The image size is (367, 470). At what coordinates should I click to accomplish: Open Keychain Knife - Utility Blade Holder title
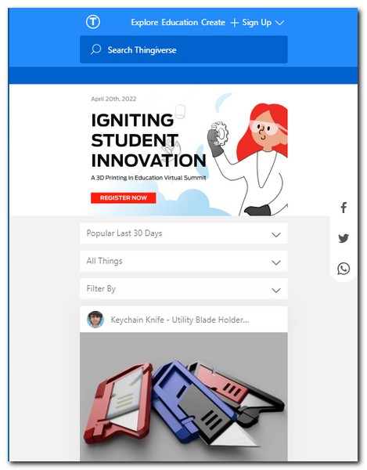click(180, 320)
